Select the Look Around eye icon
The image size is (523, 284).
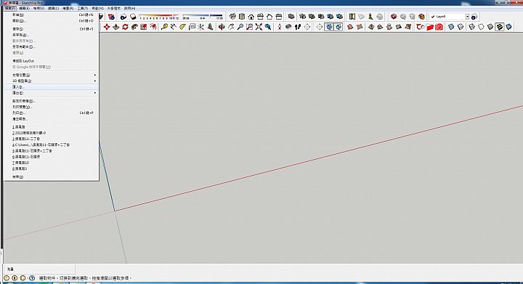pos(288,27)
